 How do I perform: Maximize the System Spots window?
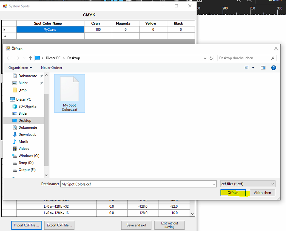(176, 6)
